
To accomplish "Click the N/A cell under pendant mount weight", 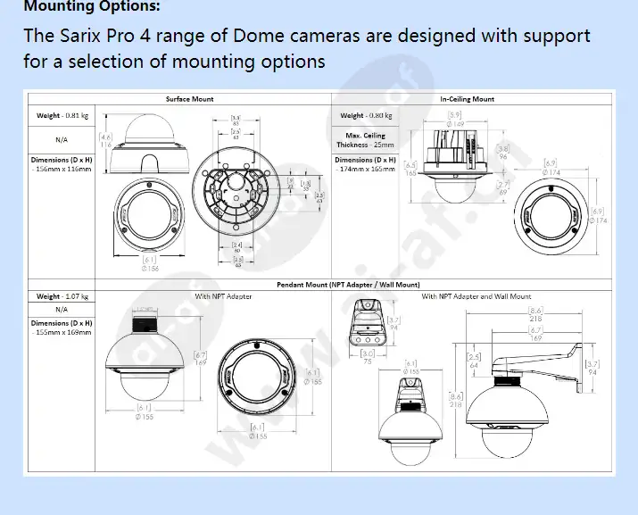I will (x=62, y=310).
